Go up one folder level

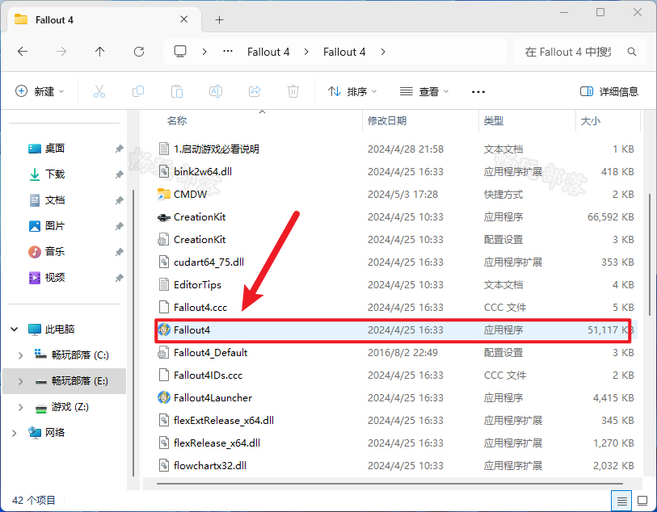99,52
